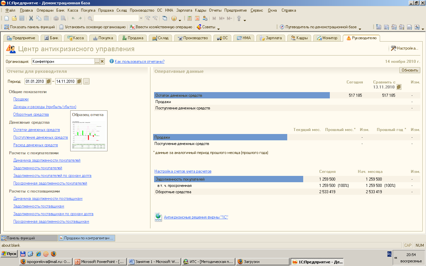Image resolution: width=426 pixels, height=266 pixels.
Task: Click the Пуск start button
Action: (9, 254)
